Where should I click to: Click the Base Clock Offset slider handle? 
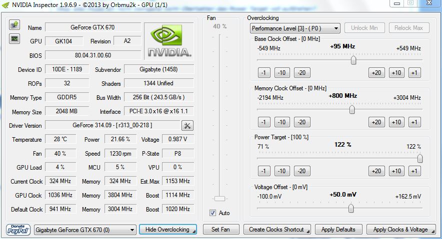(x=353, y=60)
